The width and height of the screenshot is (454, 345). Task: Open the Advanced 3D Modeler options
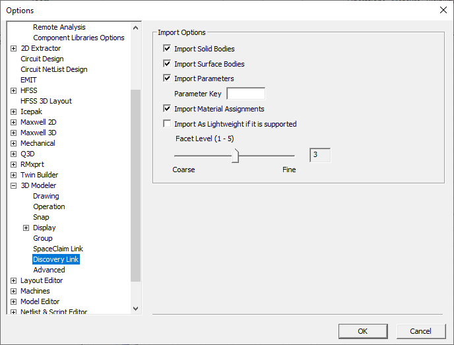[x=49, y=270]
